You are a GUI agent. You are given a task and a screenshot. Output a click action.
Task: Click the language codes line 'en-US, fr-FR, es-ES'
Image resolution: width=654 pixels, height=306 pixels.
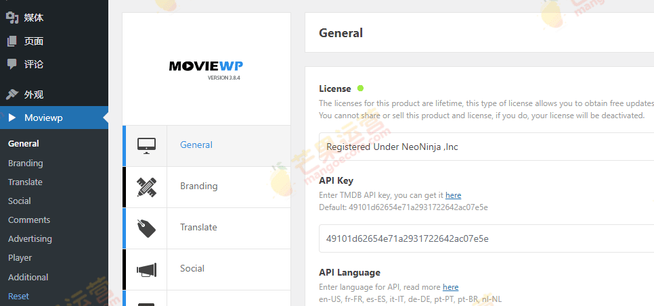[x=410, y=299]
